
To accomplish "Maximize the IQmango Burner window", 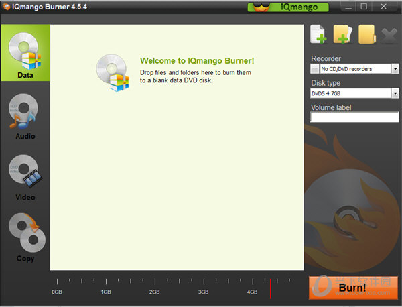I will 364,7.
